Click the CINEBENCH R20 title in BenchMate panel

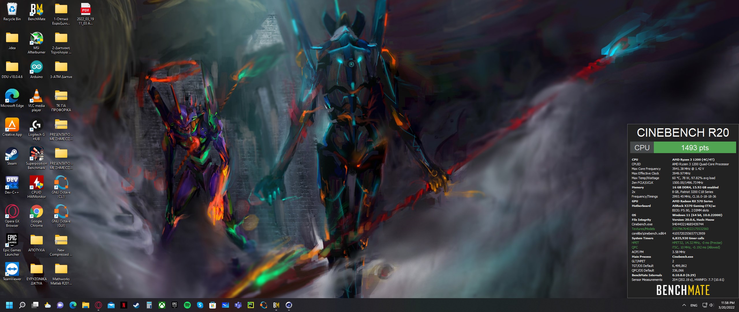(x=683, y=133)
